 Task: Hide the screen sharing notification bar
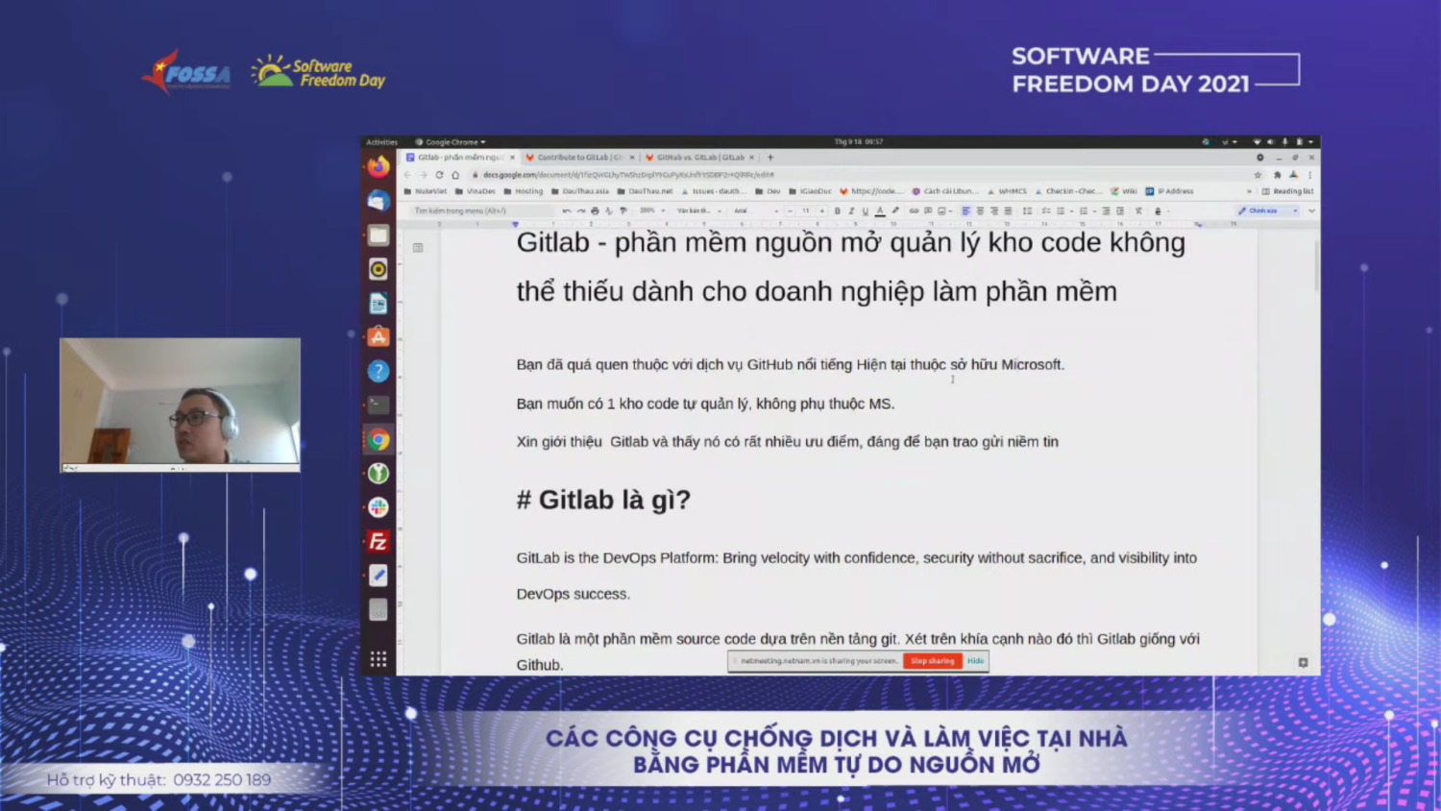point(975,661)
